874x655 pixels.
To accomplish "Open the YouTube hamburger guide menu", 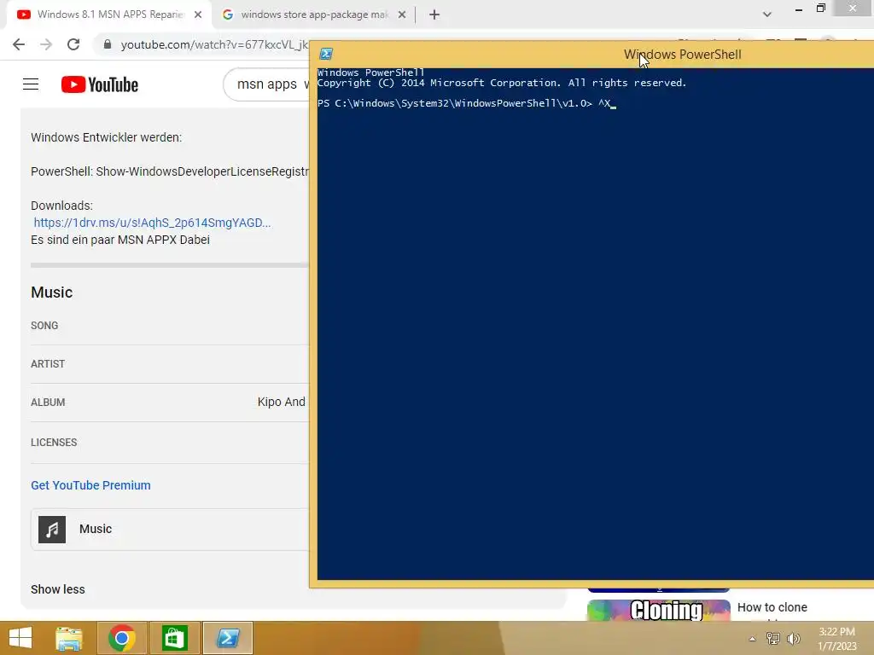I will click(x=31, y=84).
